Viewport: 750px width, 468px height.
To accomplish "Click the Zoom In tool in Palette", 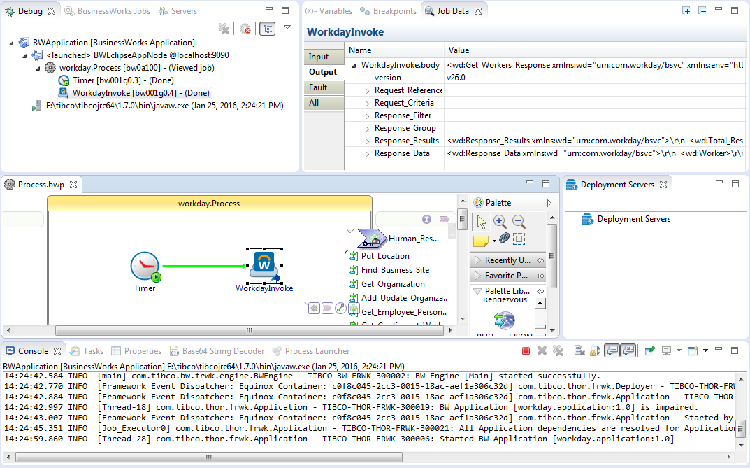I will [500, 221].
